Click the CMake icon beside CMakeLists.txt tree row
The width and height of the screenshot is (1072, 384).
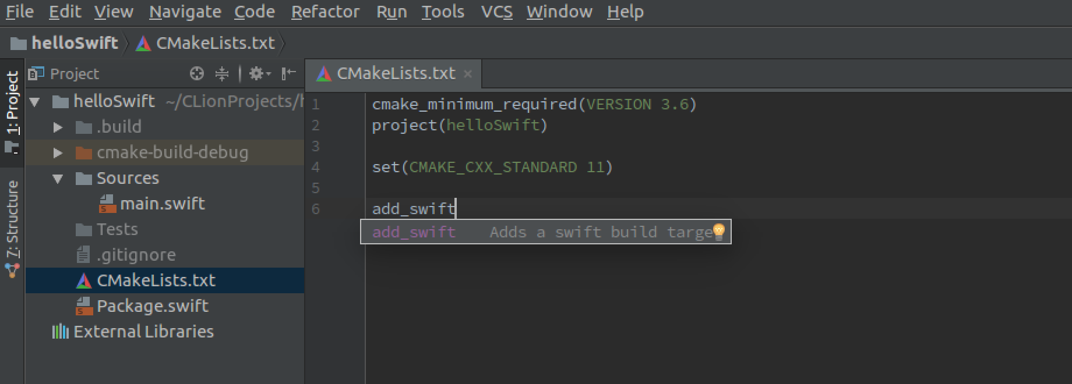click(x=84, y=281)
